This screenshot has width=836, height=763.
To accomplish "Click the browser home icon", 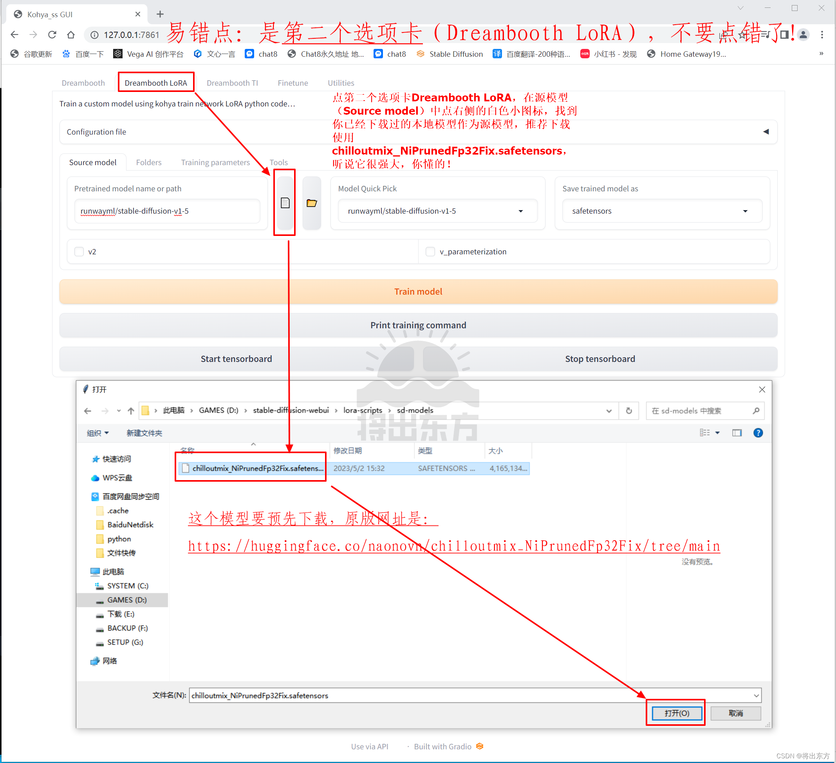I will (x=71, y=35).
